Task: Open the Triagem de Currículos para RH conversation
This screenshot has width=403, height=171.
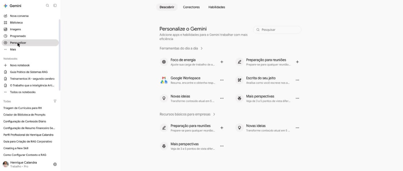Action: tap(22, 108)
